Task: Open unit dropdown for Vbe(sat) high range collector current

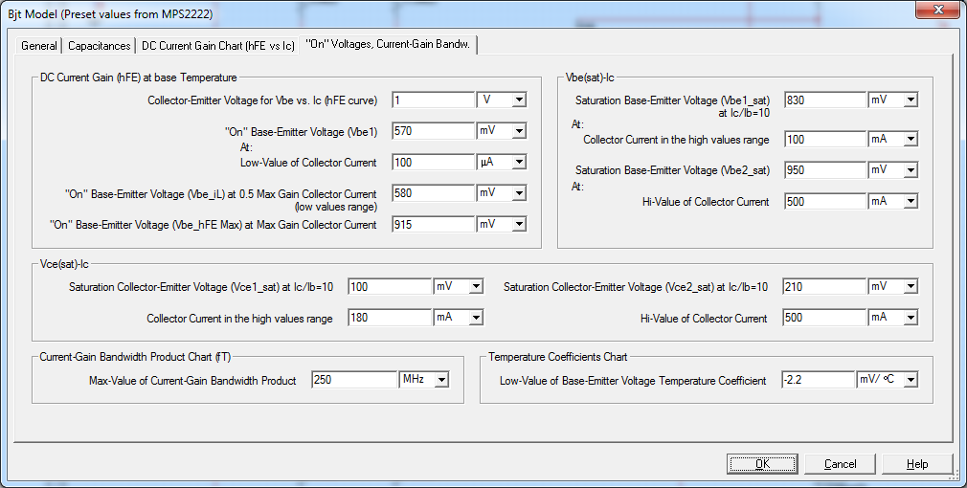Action: click(x=911, y=140)
